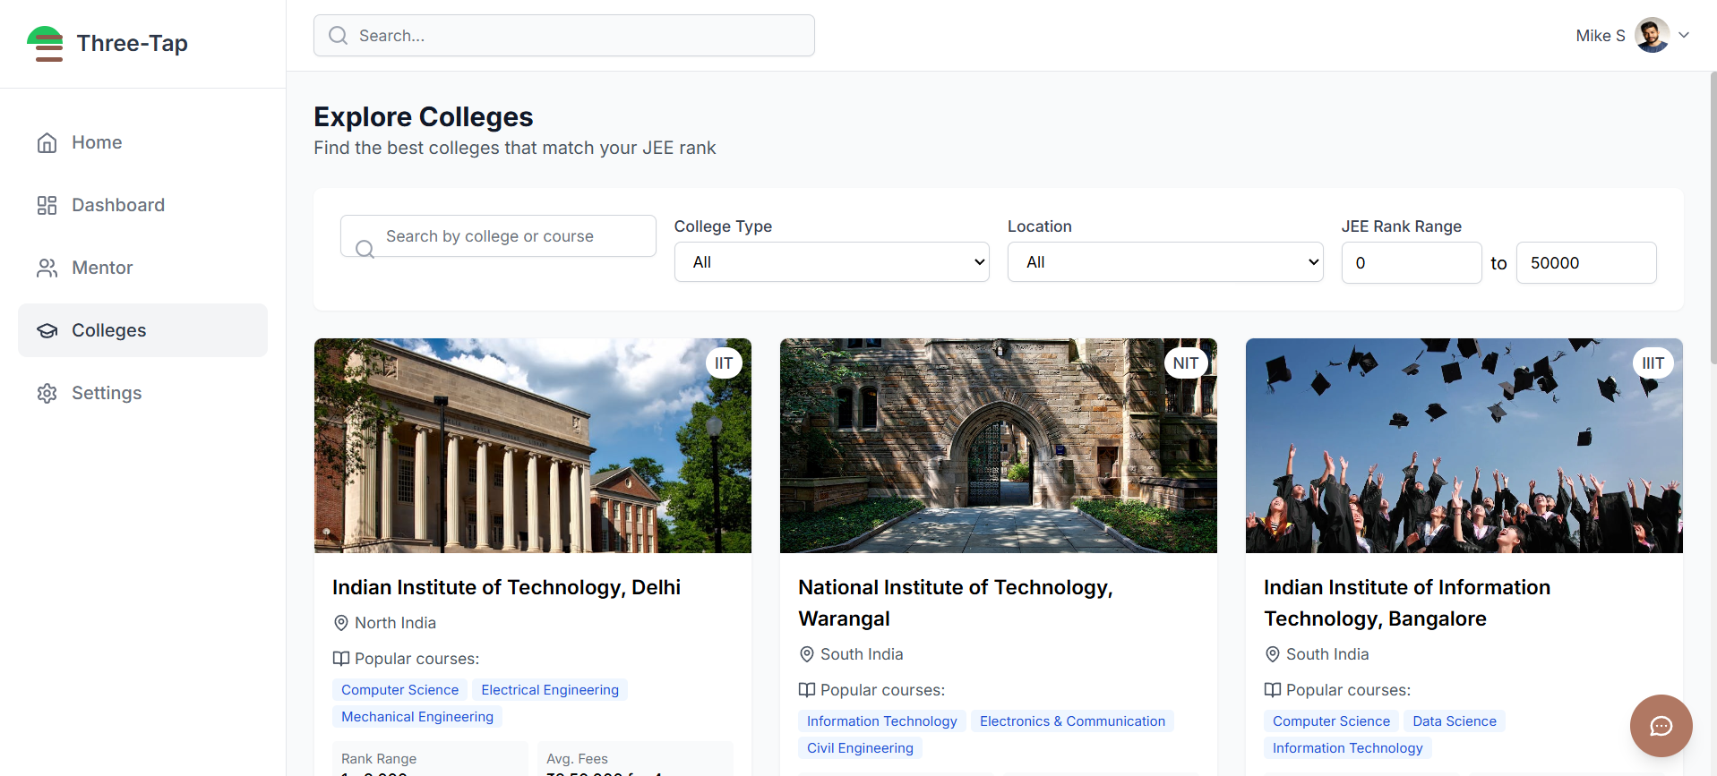Click the Colleges graduation cap icon
This screenshot has height=776, width=1717.
47,330
